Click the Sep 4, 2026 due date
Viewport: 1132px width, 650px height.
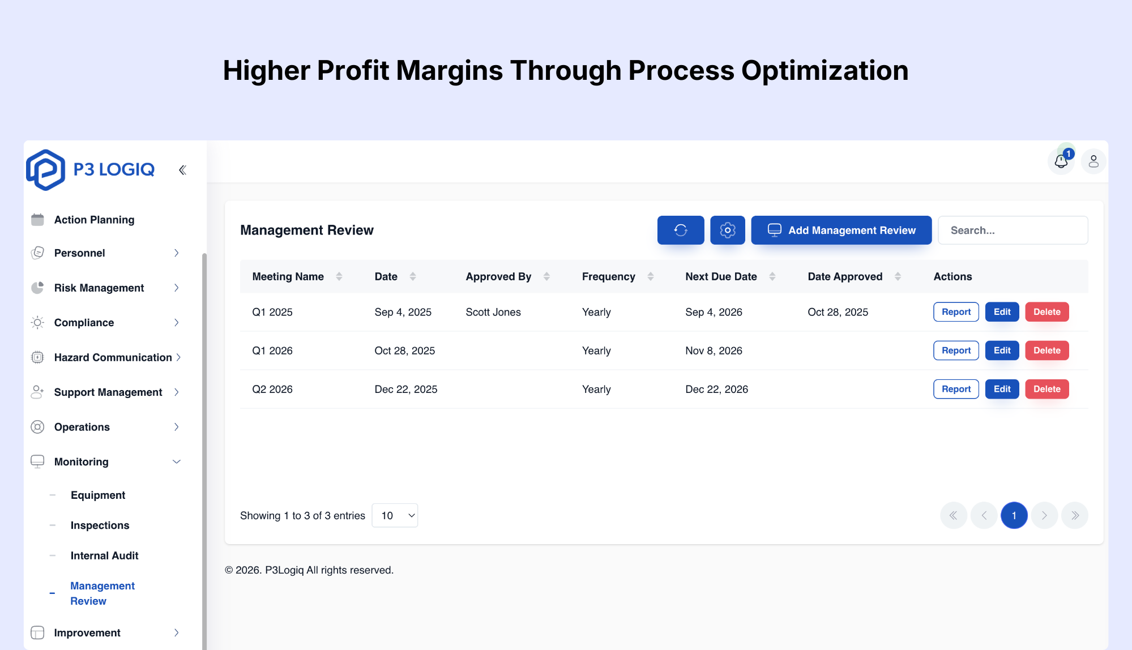(x=714, y=312)
